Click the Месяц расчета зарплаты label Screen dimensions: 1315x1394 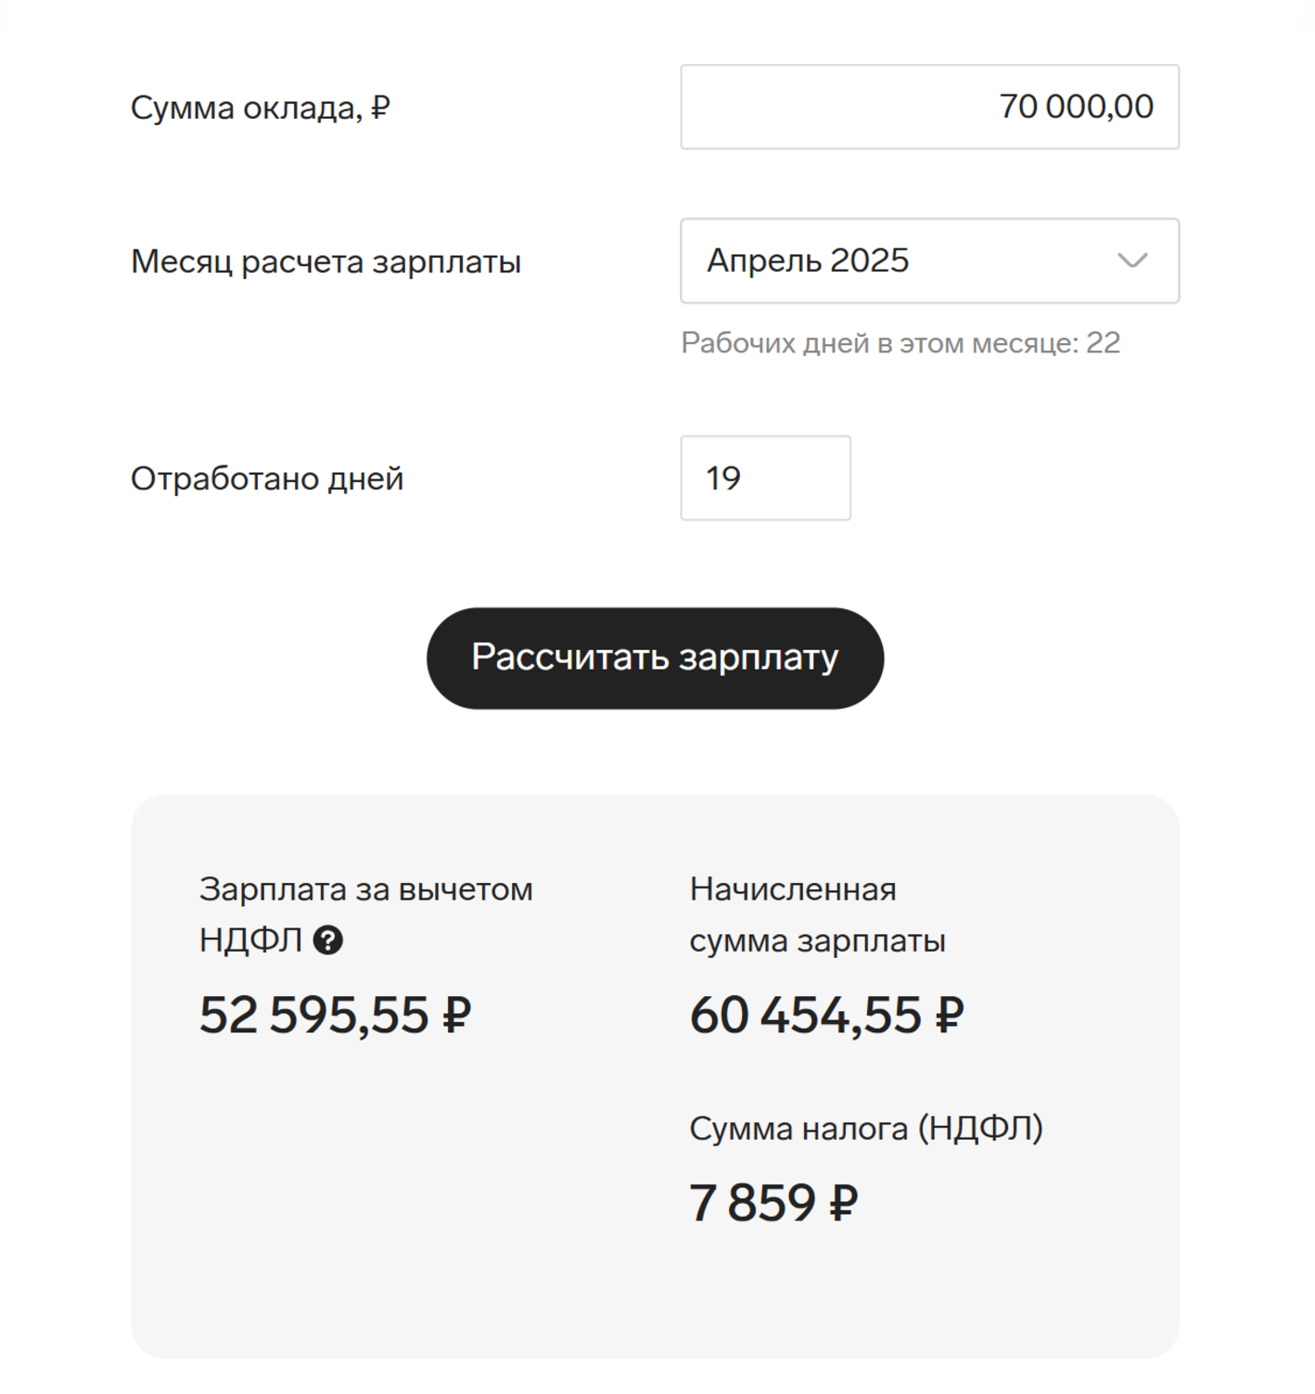[326, 262]
